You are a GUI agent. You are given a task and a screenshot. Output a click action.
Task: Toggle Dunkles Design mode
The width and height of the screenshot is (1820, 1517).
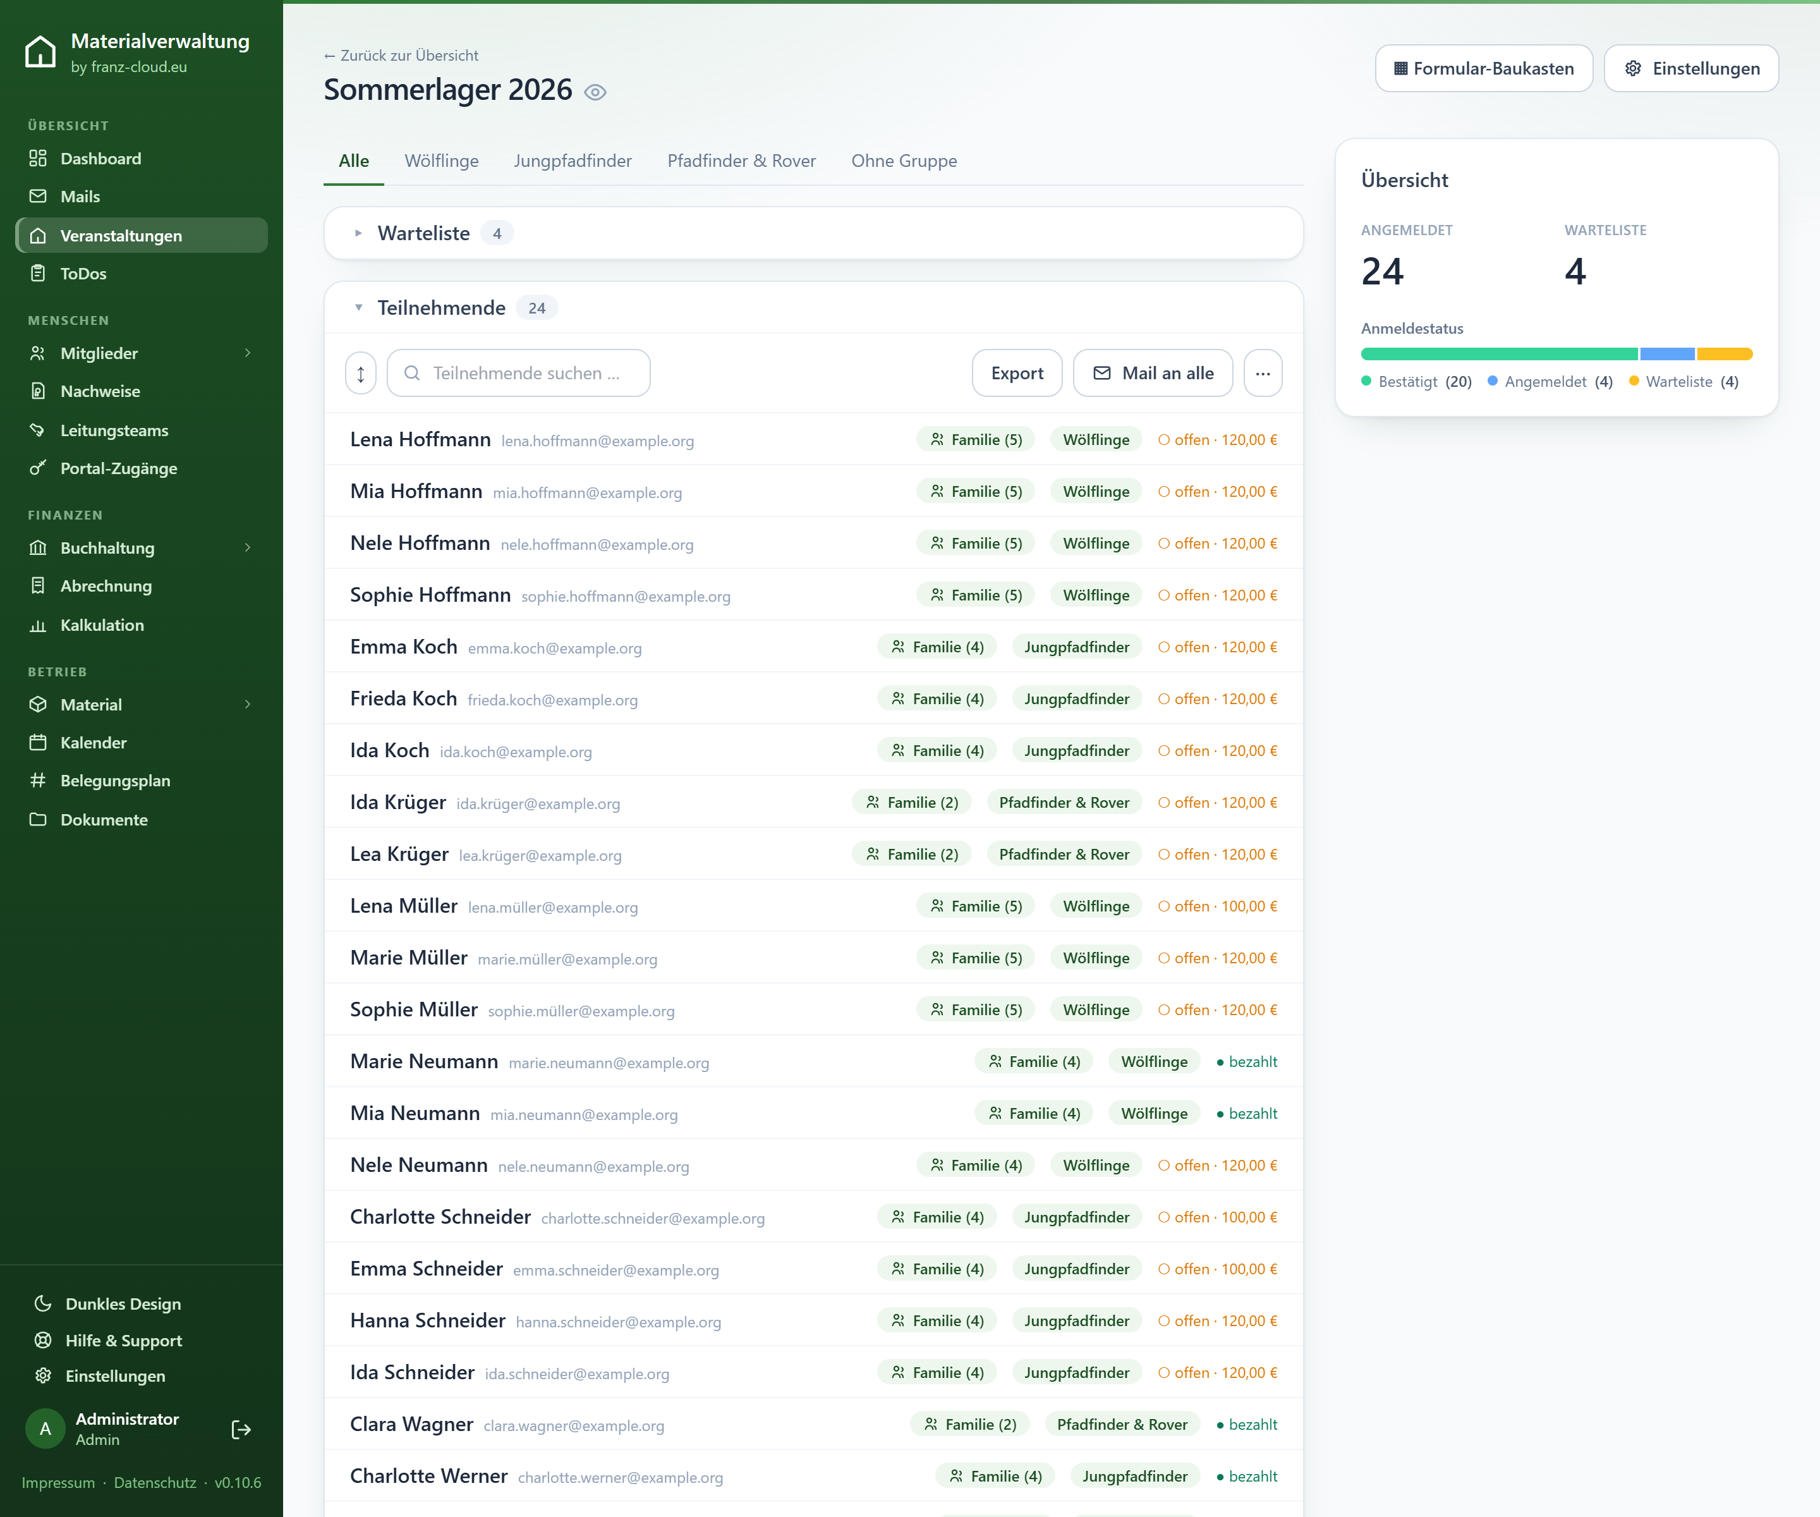pos(142,1304)
